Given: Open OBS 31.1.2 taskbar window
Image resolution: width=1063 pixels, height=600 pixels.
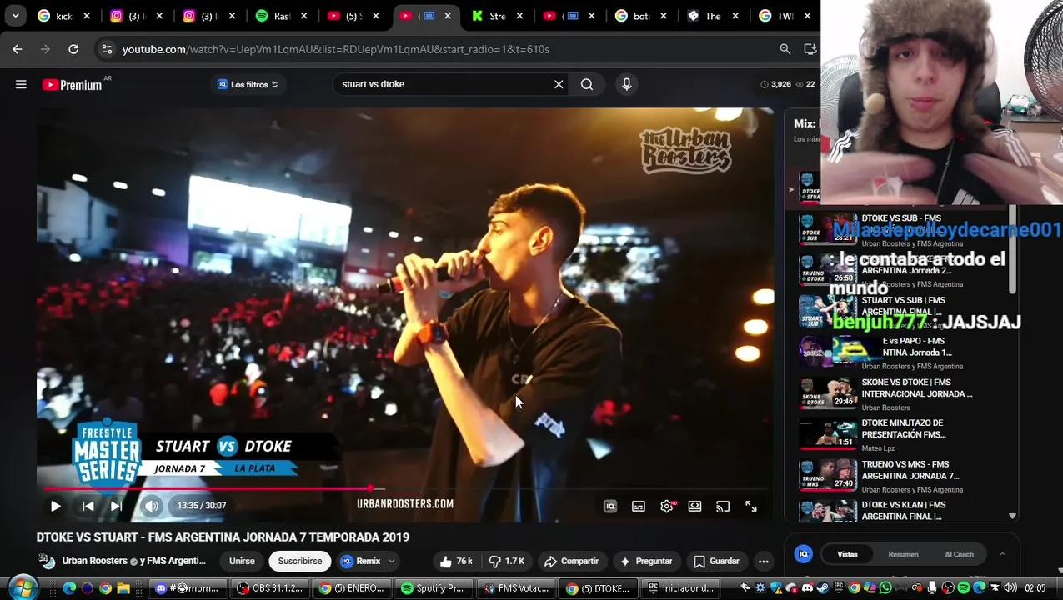Looking at the screenshot, I should pos(270,588).
